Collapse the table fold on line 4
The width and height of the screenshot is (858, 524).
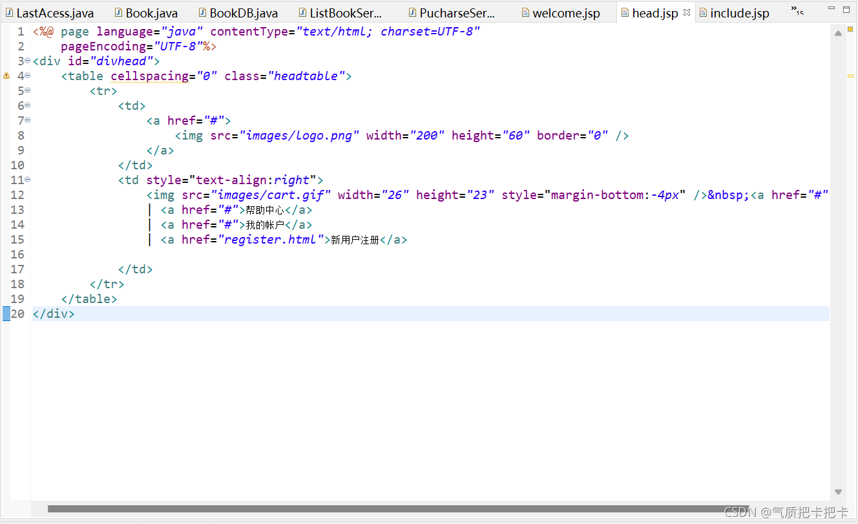(27, 76)
